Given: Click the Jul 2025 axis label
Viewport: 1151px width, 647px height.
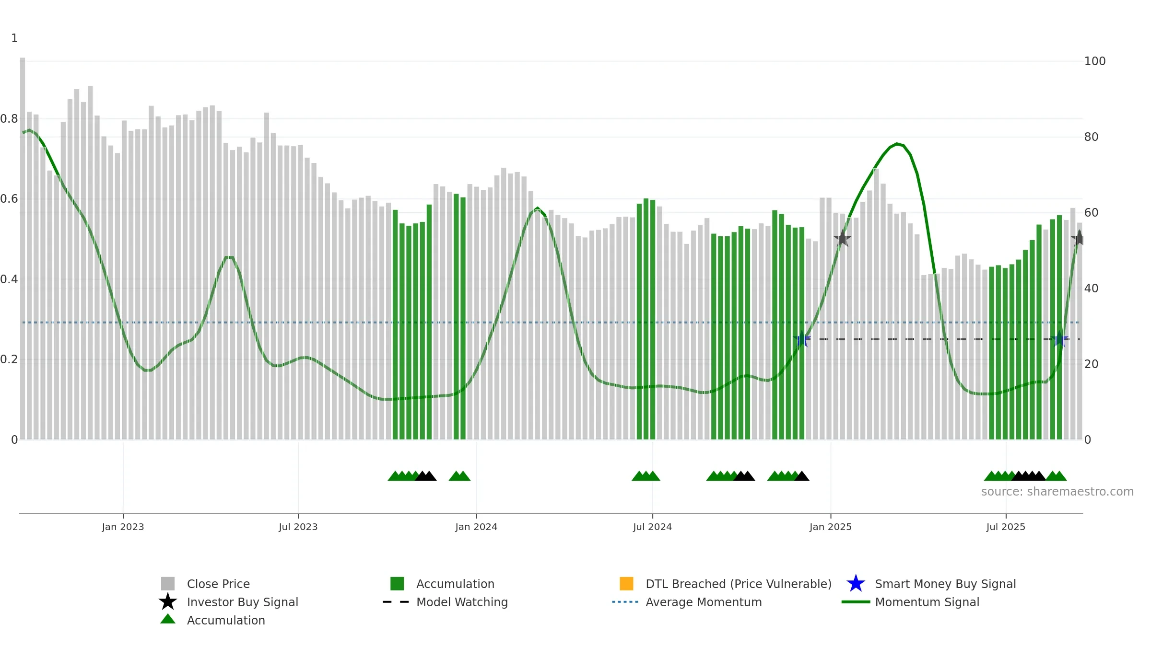Looking at the screenshot, I should 1006,527.
